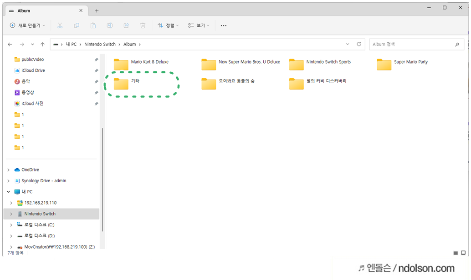This screenshot has width=471, height=280.
Task: Open the three-dot more options menu
Action: [x=224, y=25]
